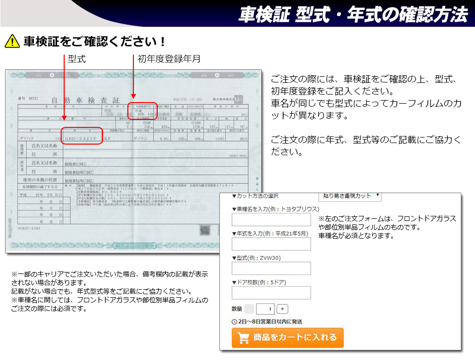Decrease quantity with the minus button
This screenshot has height=364, width=475.
[x=250, y=309]
